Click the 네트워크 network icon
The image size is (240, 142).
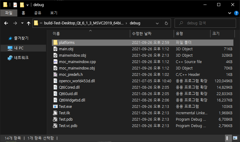[10, 58]
